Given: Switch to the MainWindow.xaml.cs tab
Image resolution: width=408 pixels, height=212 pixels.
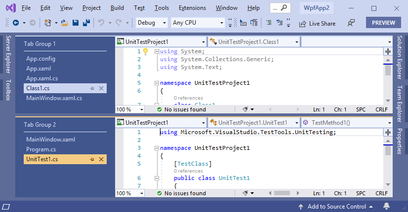Looking at the screenshot, I should [54, 98].
